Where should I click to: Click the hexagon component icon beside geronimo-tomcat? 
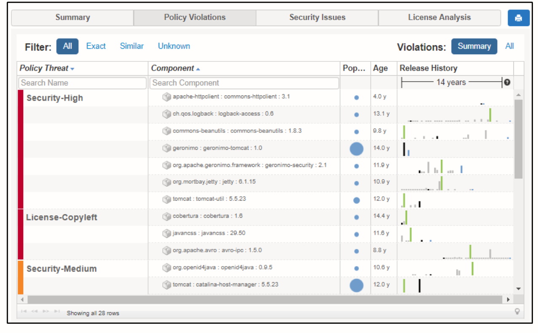[x=167, y=148]
